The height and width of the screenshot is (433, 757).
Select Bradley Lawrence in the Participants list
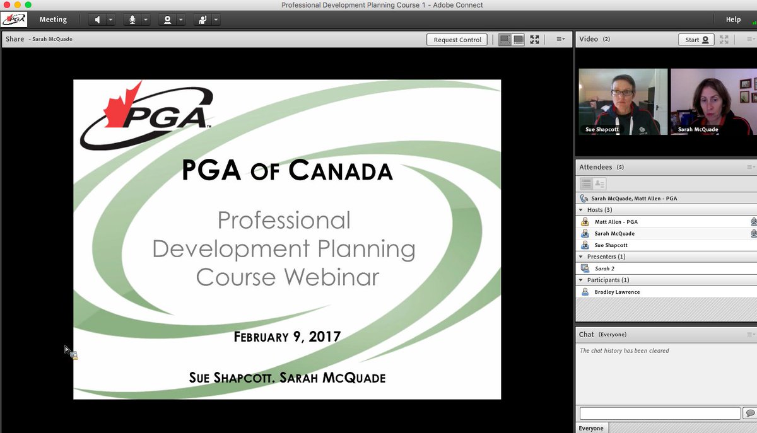tap(666, 292)
